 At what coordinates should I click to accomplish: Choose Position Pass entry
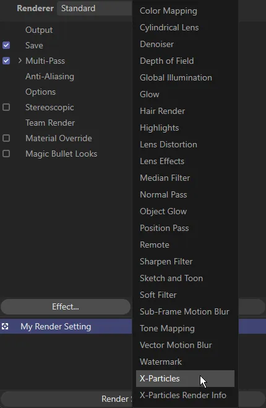(x=185, y=228)
